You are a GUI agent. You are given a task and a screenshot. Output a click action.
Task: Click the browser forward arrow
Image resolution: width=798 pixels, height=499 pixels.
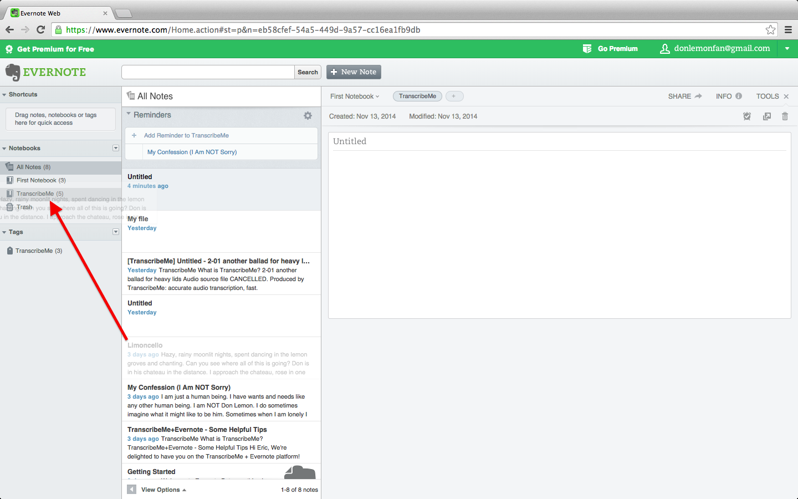25,30
